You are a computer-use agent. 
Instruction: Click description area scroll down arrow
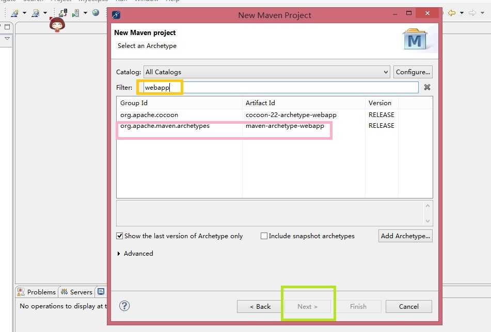tap(427, 221)
